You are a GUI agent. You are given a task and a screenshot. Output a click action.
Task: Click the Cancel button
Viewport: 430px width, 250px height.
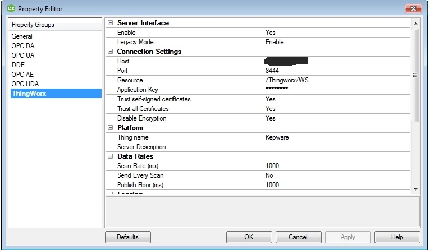pos(299,237)
